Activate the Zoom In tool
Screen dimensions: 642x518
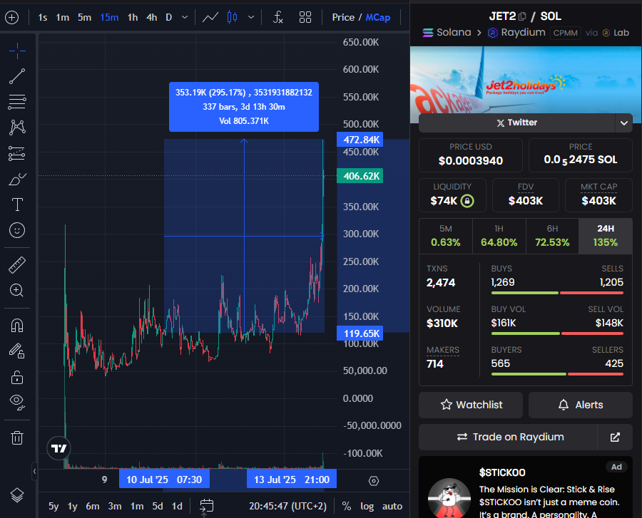coord(17,290)
